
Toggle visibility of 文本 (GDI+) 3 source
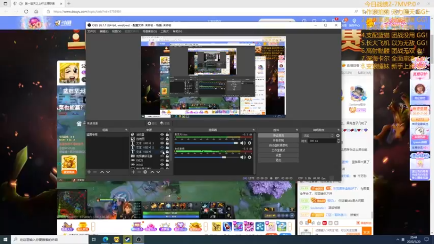tap(162, 143)
